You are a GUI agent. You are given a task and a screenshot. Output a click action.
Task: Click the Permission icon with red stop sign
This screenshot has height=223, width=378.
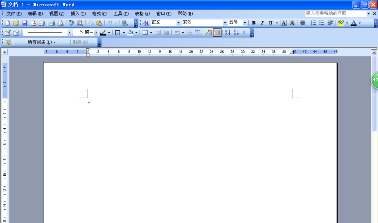coord(33,23)
